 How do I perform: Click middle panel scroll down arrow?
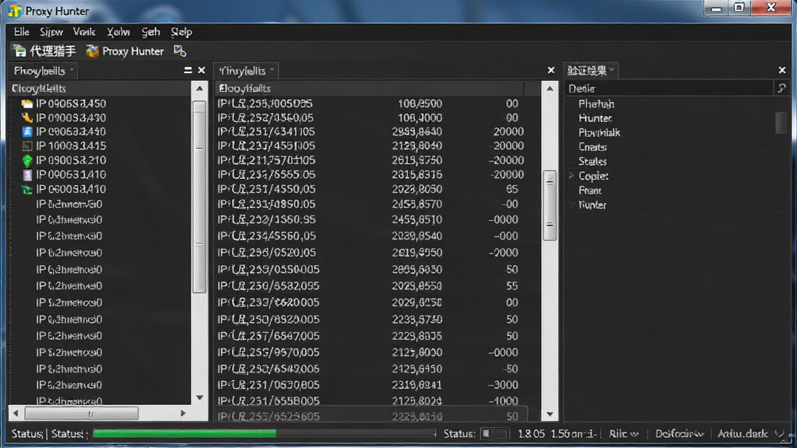[549, 415]
